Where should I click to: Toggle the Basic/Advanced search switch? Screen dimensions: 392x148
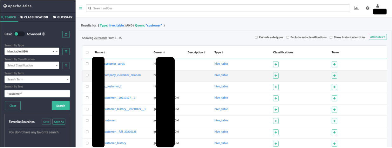pyautogui.click(x=19, y=34)
